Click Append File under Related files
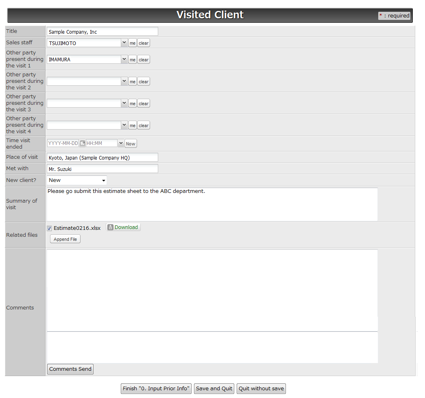Screen dimensions: 425x398 click(65, 239)
